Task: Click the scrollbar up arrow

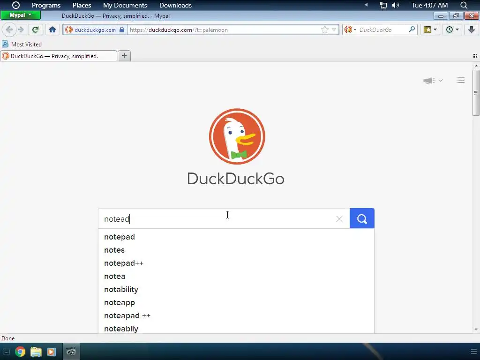Action: (476, 66)
